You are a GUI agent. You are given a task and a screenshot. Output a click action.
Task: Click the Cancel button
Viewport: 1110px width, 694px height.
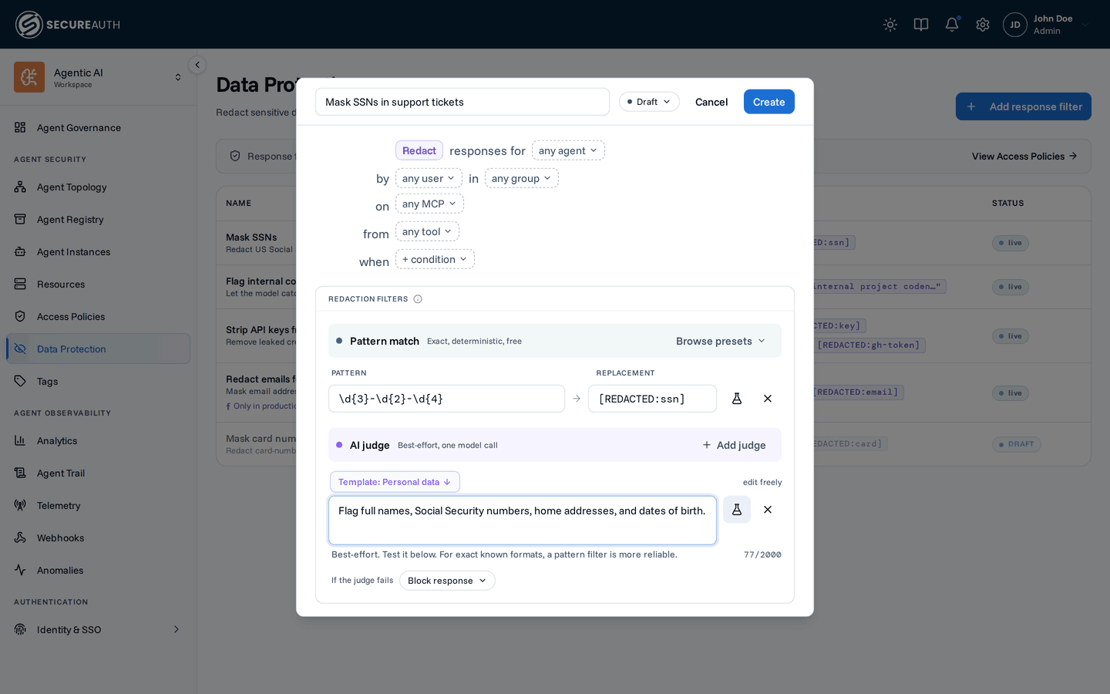point(711,102)
